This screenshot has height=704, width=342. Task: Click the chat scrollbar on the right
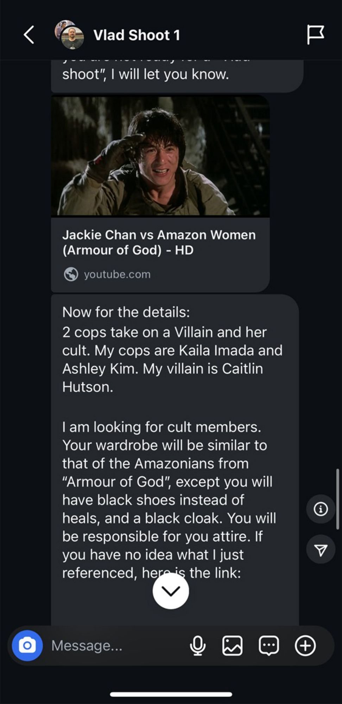[338, 499]
